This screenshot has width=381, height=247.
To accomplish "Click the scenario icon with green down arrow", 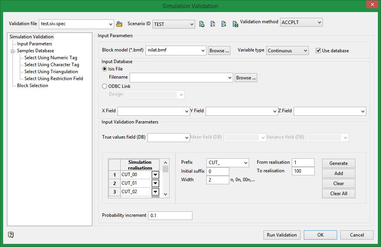I will click(x=224, y=24).
